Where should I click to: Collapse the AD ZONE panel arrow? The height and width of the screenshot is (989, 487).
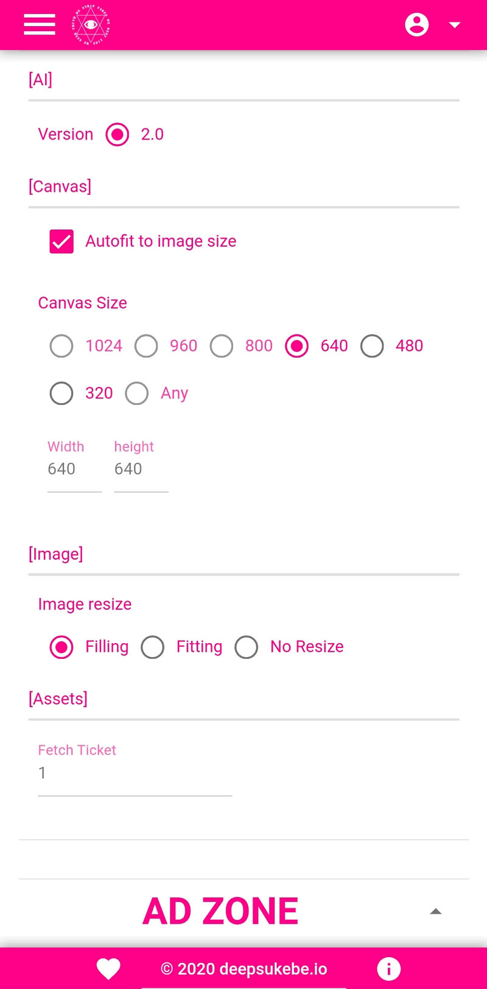[435, 912]
